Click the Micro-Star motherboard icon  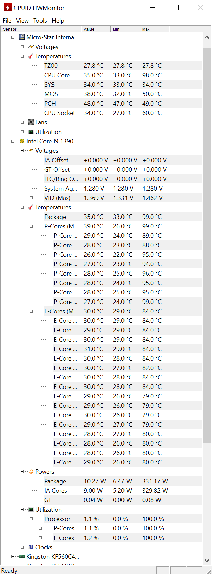[22, 37]
